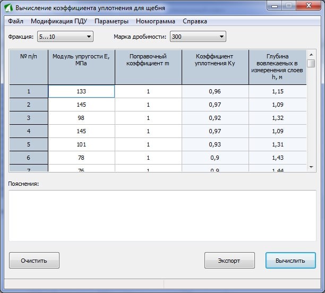Viewport: 325px width, 293px height.
Task: Click the № п/п column header
Action: click(x=29, y=67)
